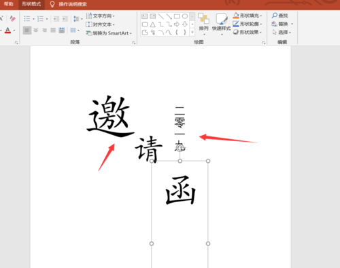
Task: Click the Clear All Formatting eraser icon
Action: click(x=12, y=18)
